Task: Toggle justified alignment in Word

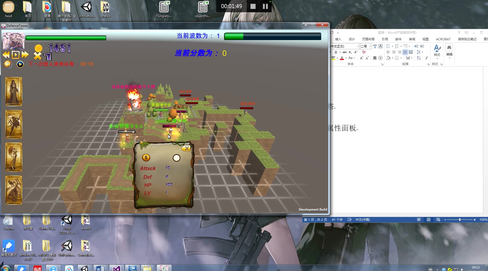Action: (x=405, y=52)
